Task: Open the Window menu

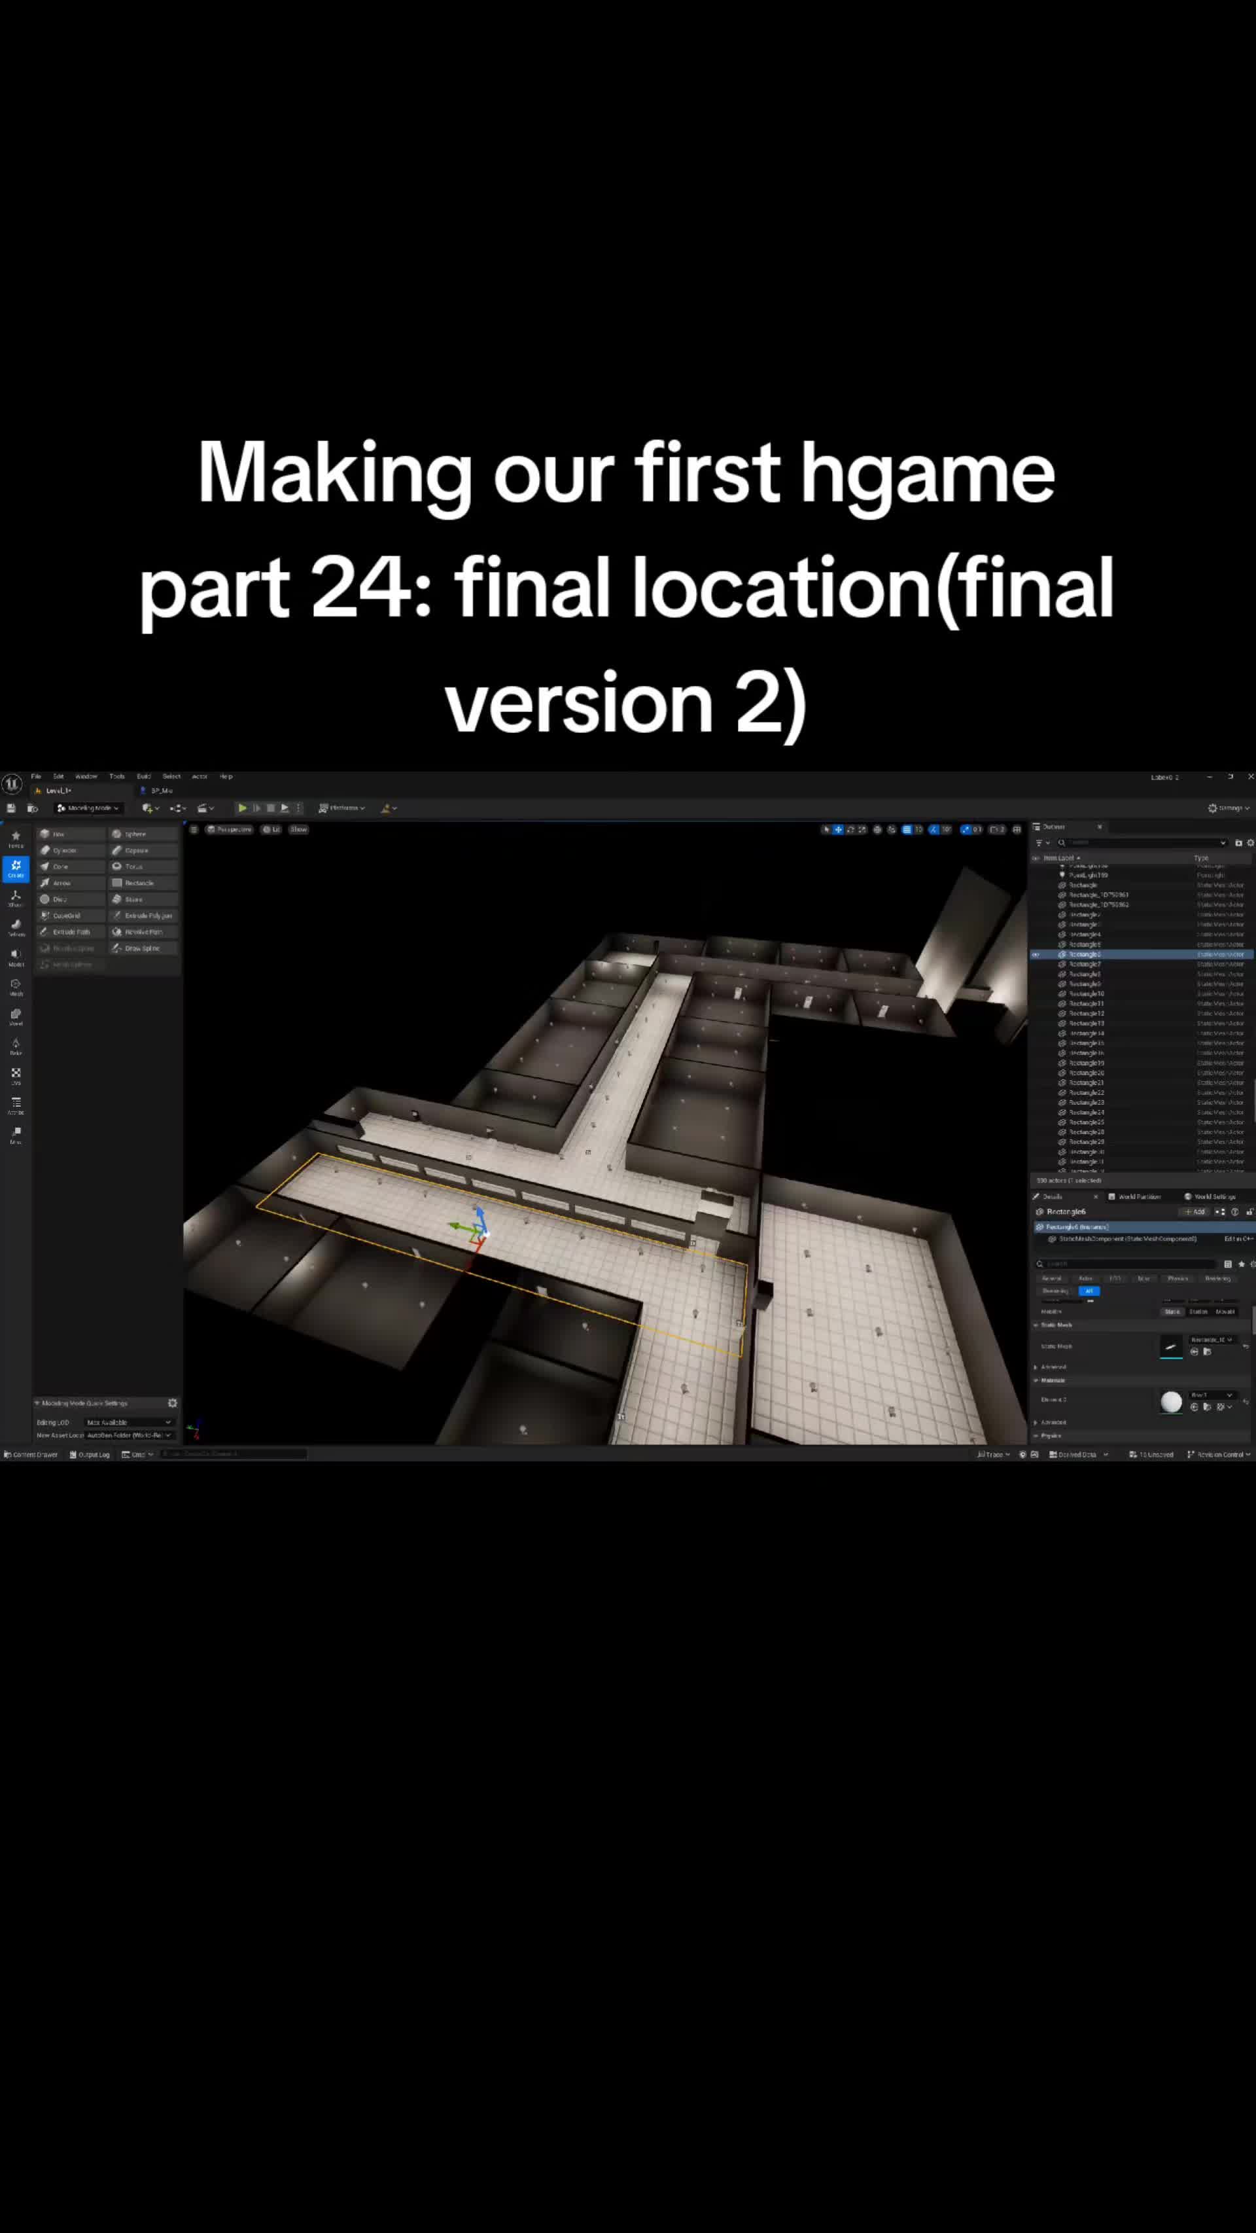Action: click(86, 776)
